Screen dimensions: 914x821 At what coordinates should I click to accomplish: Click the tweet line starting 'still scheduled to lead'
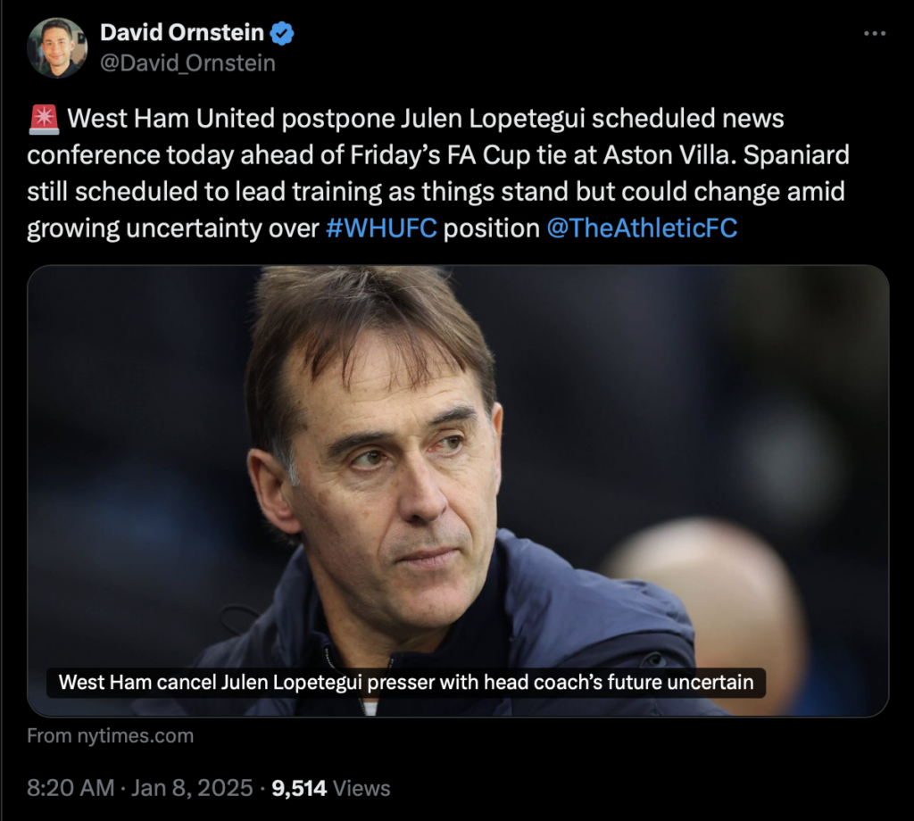pyautogui.click(x=436, y=192)
